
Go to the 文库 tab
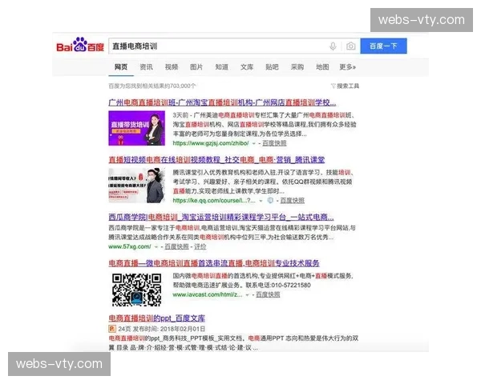point(247,66)
